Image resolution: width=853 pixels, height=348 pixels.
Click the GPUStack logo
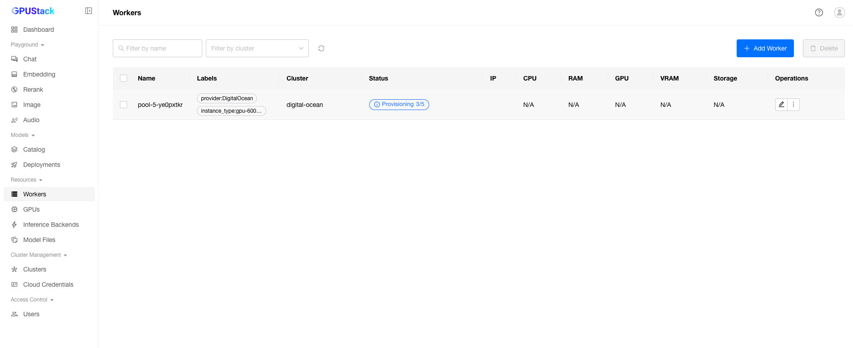coord(33,11)
